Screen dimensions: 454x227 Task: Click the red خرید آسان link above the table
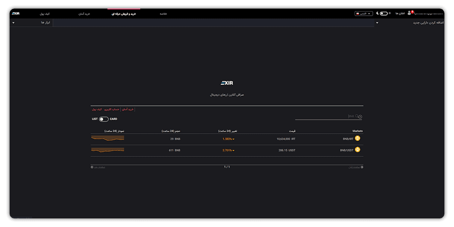pyautogui.click(x=128, y=109)
